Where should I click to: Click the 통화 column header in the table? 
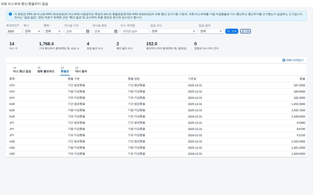click(12, 79)
